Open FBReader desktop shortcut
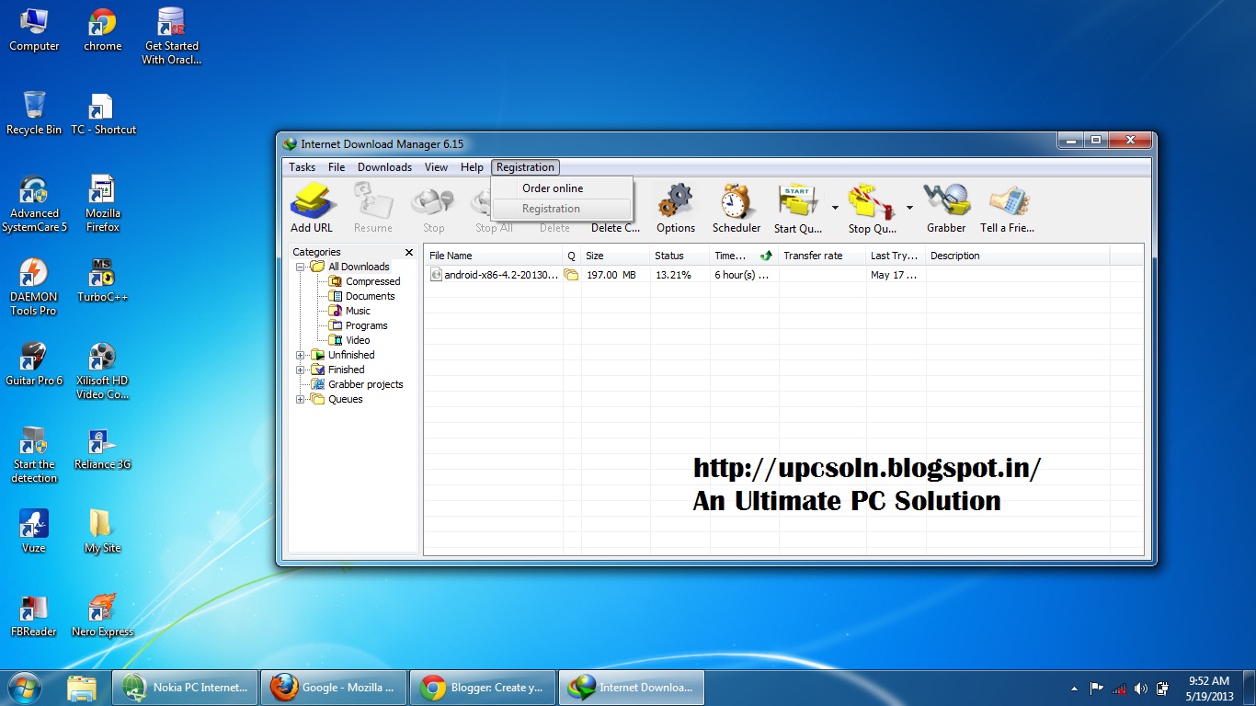 [x=34, y=615]
